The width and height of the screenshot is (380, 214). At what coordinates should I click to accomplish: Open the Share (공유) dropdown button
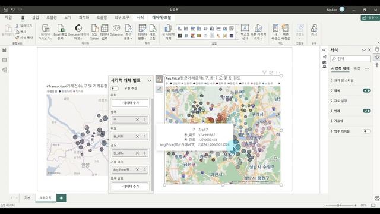point(370,18)
